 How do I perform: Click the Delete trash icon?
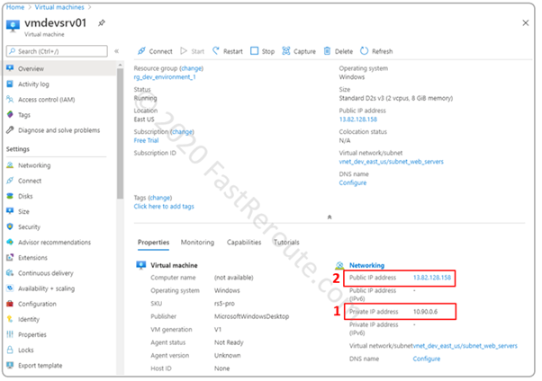(x=327, y=51)
